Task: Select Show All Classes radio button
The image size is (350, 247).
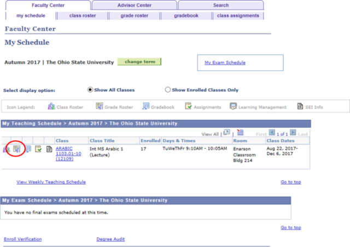Action: pos(90,90)
